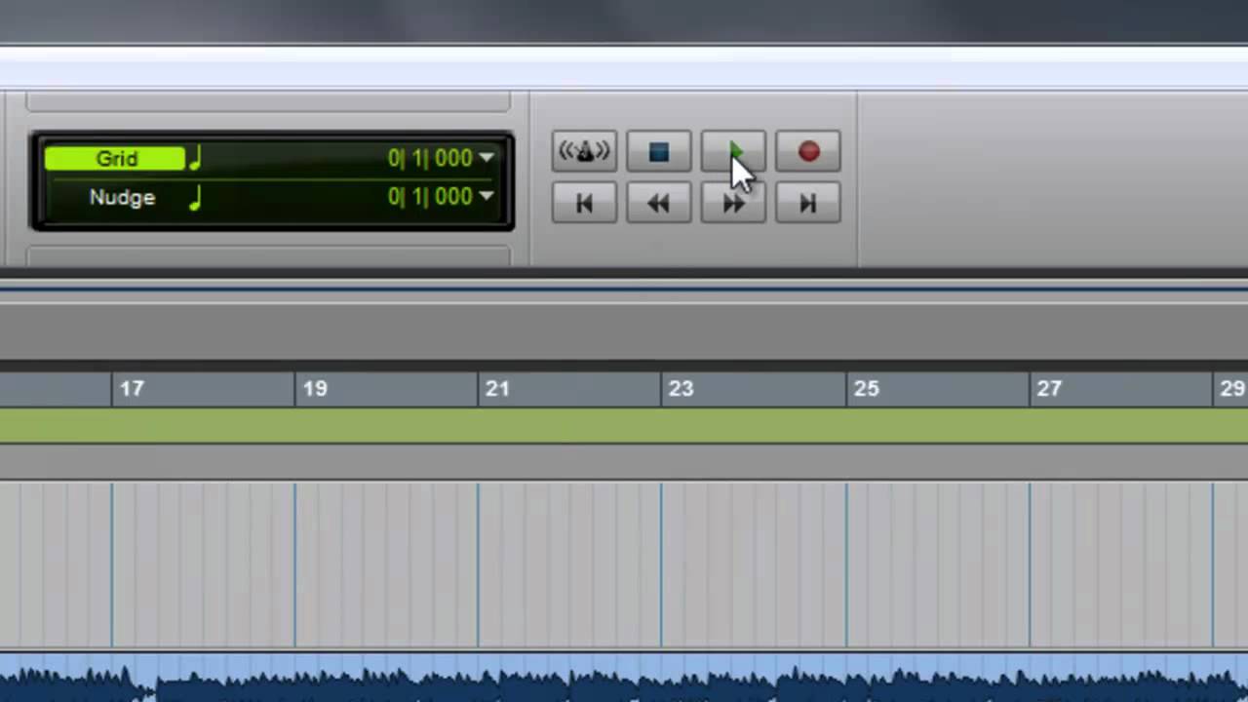Click bar 23 on the ruler
Viewport: 1248px width, 702px height.
point(681,389)
